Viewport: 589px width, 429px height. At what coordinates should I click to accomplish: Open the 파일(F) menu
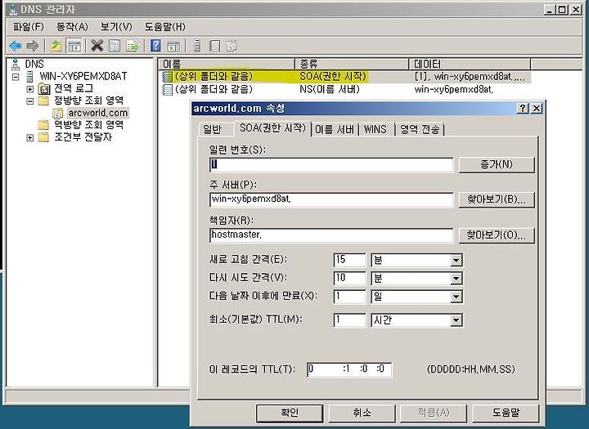coord(28,27)
